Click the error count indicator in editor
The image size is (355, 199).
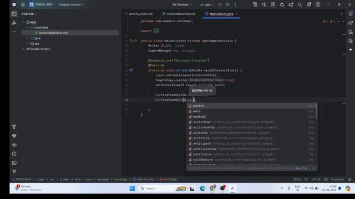pyautogui.click(x=326, y=22)
